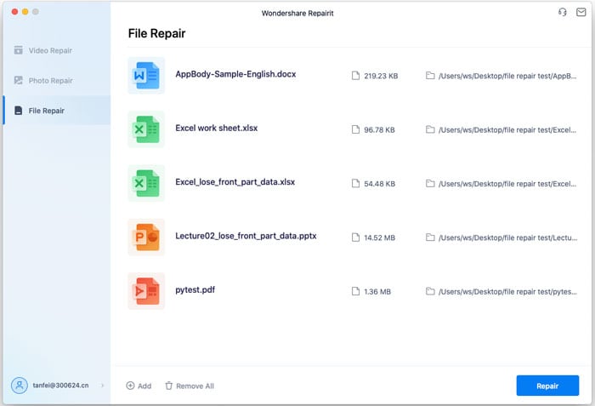Click the path text ending in AppB...
This screenshot has height=406, width=595.
507,76
